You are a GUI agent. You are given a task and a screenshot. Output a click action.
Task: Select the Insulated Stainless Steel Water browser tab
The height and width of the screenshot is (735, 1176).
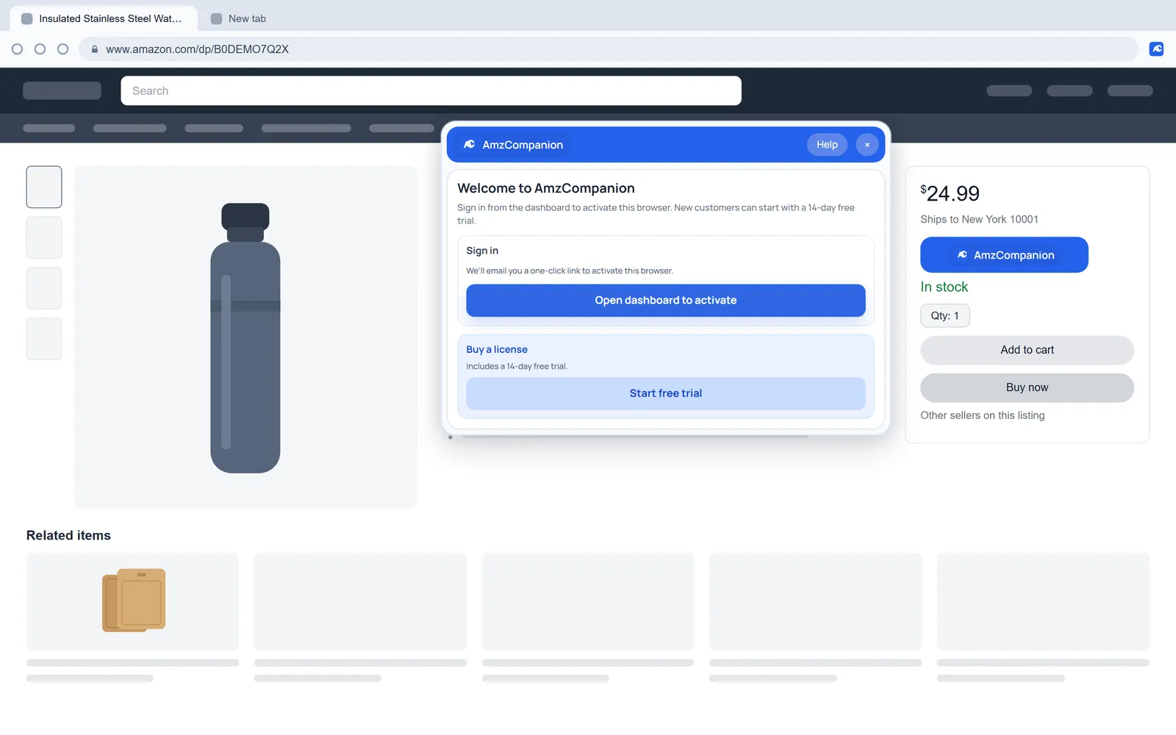click(x=104, y=18)
